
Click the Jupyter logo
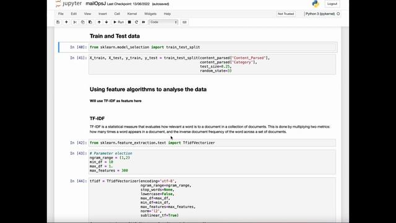coord(69,4)
